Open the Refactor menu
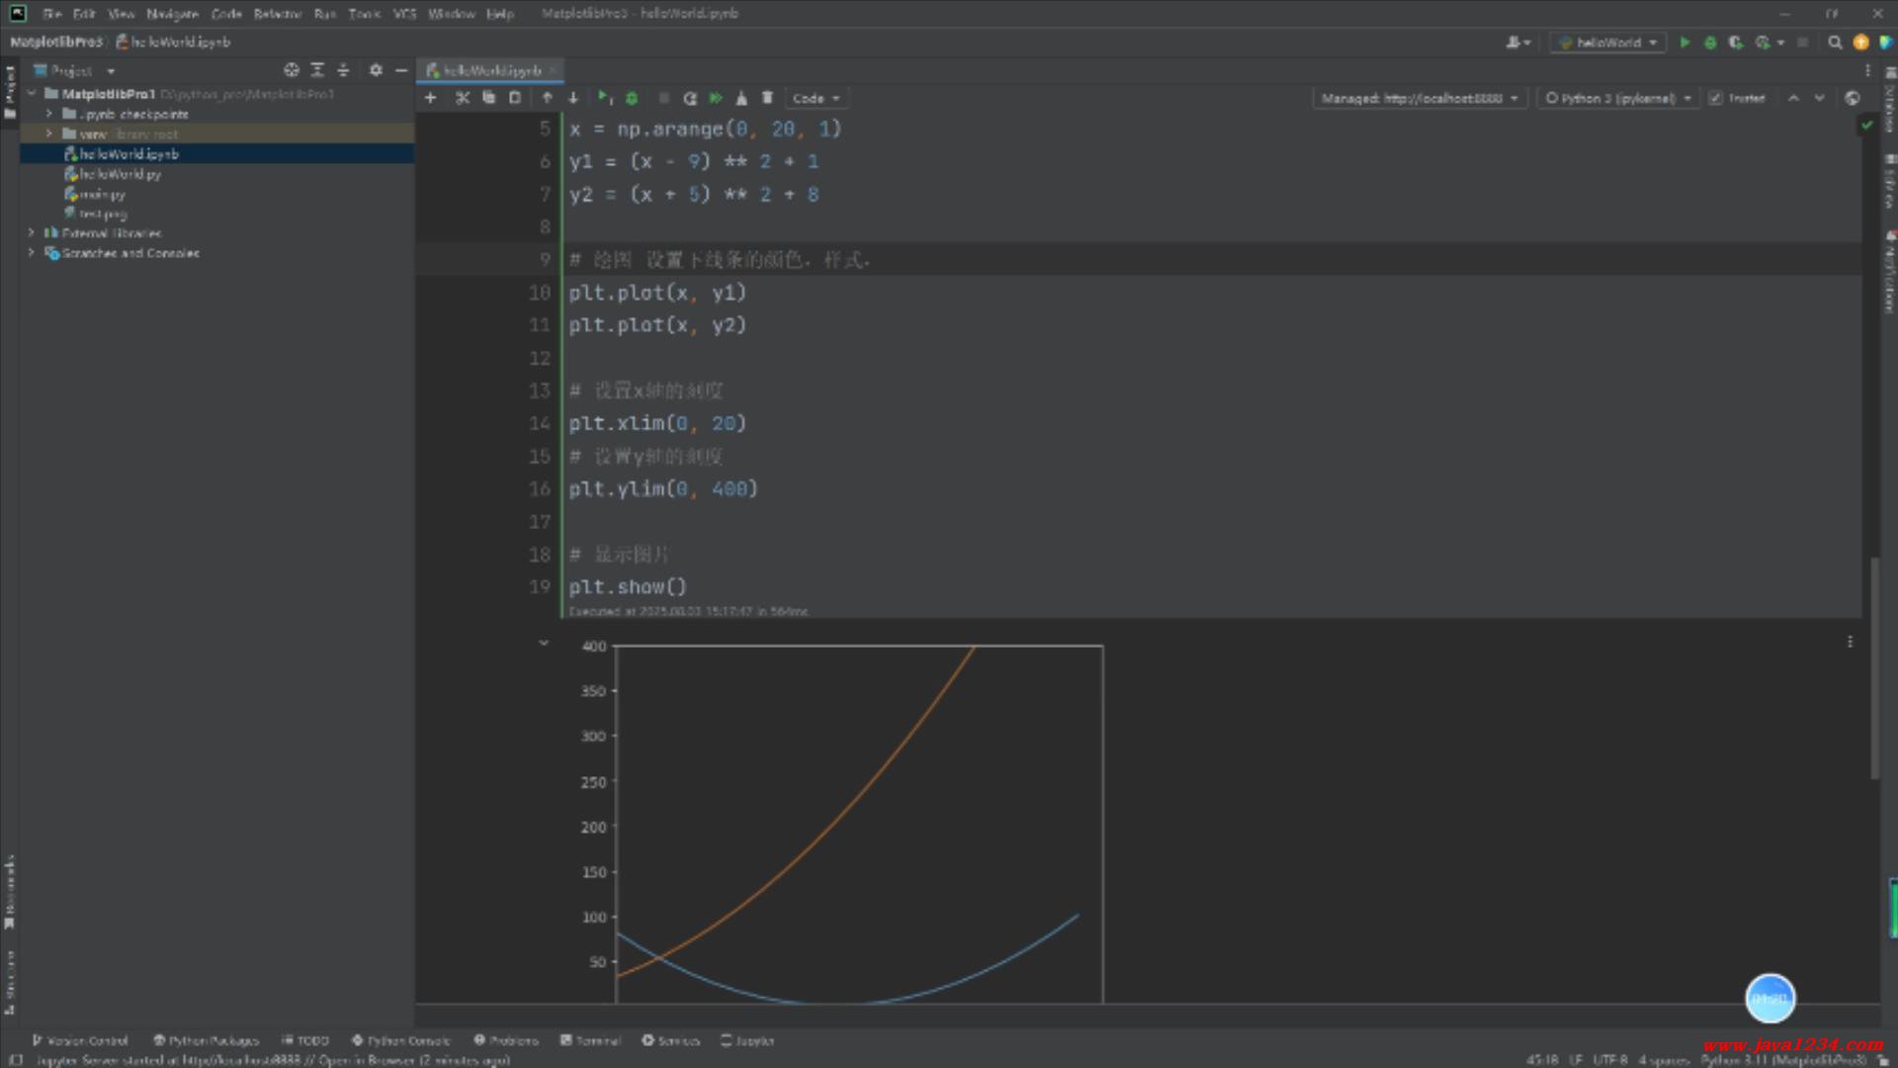 click(277, 14)
